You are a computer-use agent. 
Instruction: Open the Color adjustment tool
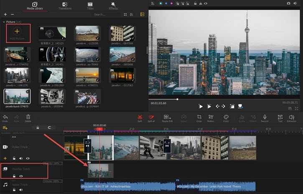tap(226, 117)
